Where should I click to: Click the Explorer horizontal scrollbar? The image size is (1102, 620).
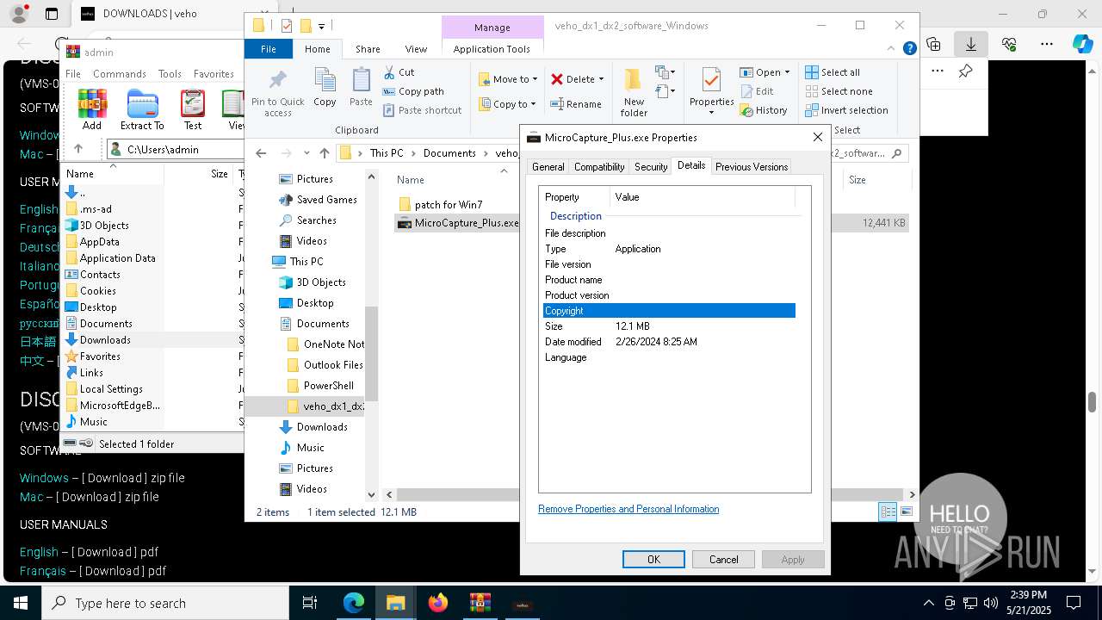click(649, 495)
